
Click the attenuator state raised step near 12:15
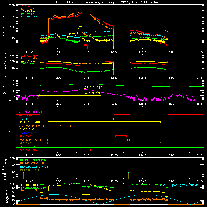(86, 111)
